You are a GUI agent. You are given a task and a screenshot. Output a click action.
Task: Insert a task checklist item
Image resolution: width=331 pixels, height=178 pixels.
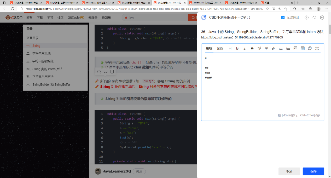pyautogui.click(x=295, y=48)
